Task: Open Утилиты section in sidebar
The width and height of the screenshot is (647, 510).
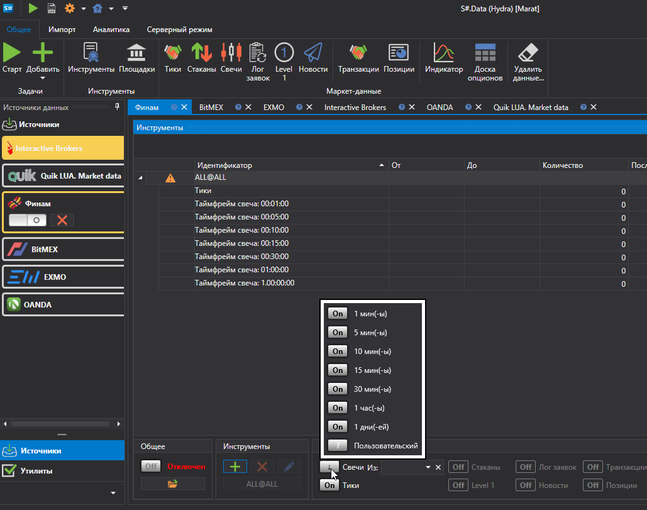Action: [62, 471]
